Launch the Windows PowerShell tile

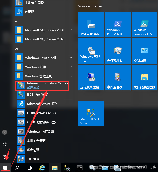pyautogui.click(x=118, y=24)
